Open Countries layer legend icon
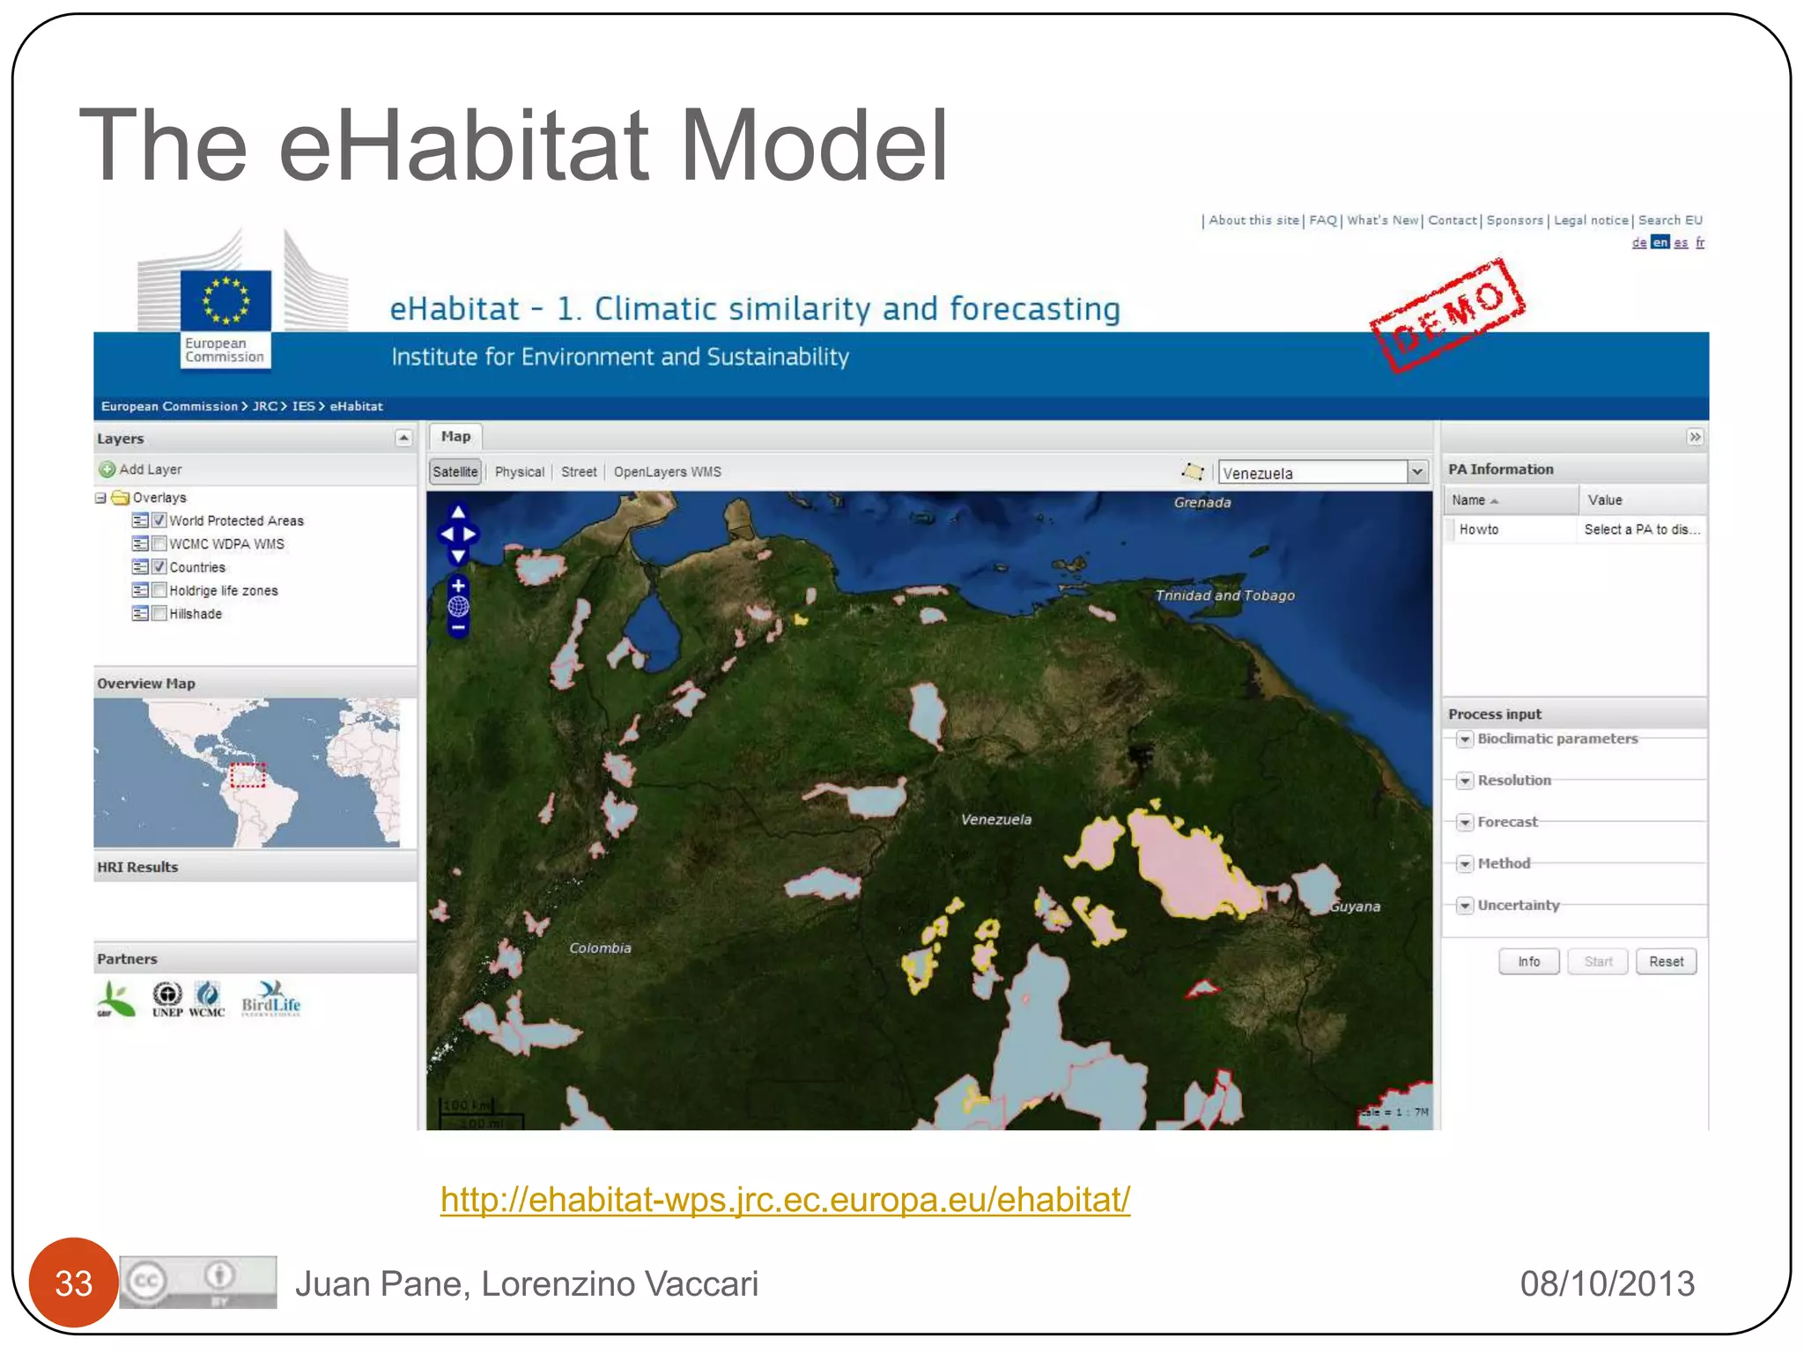This screenshot has width=1804, height=1353. [x=140, y=567]
